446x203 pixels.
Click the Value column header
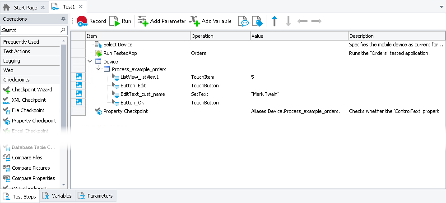point(299,36)
